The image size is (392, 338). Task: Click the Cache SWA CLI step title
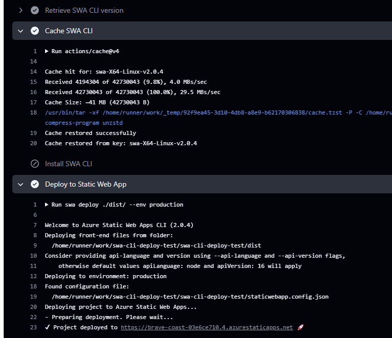(x=69, y=31)
